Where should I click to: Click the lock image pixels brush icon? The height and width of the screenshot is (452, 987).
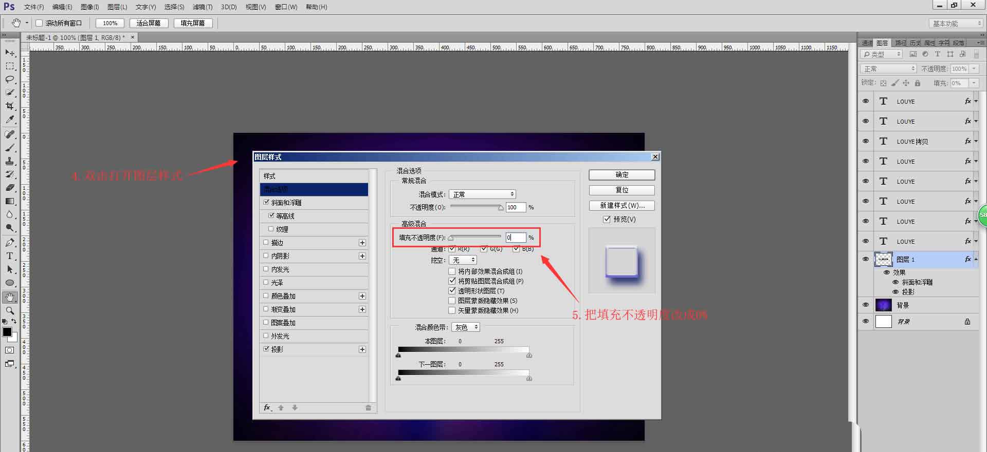[895, 83]
